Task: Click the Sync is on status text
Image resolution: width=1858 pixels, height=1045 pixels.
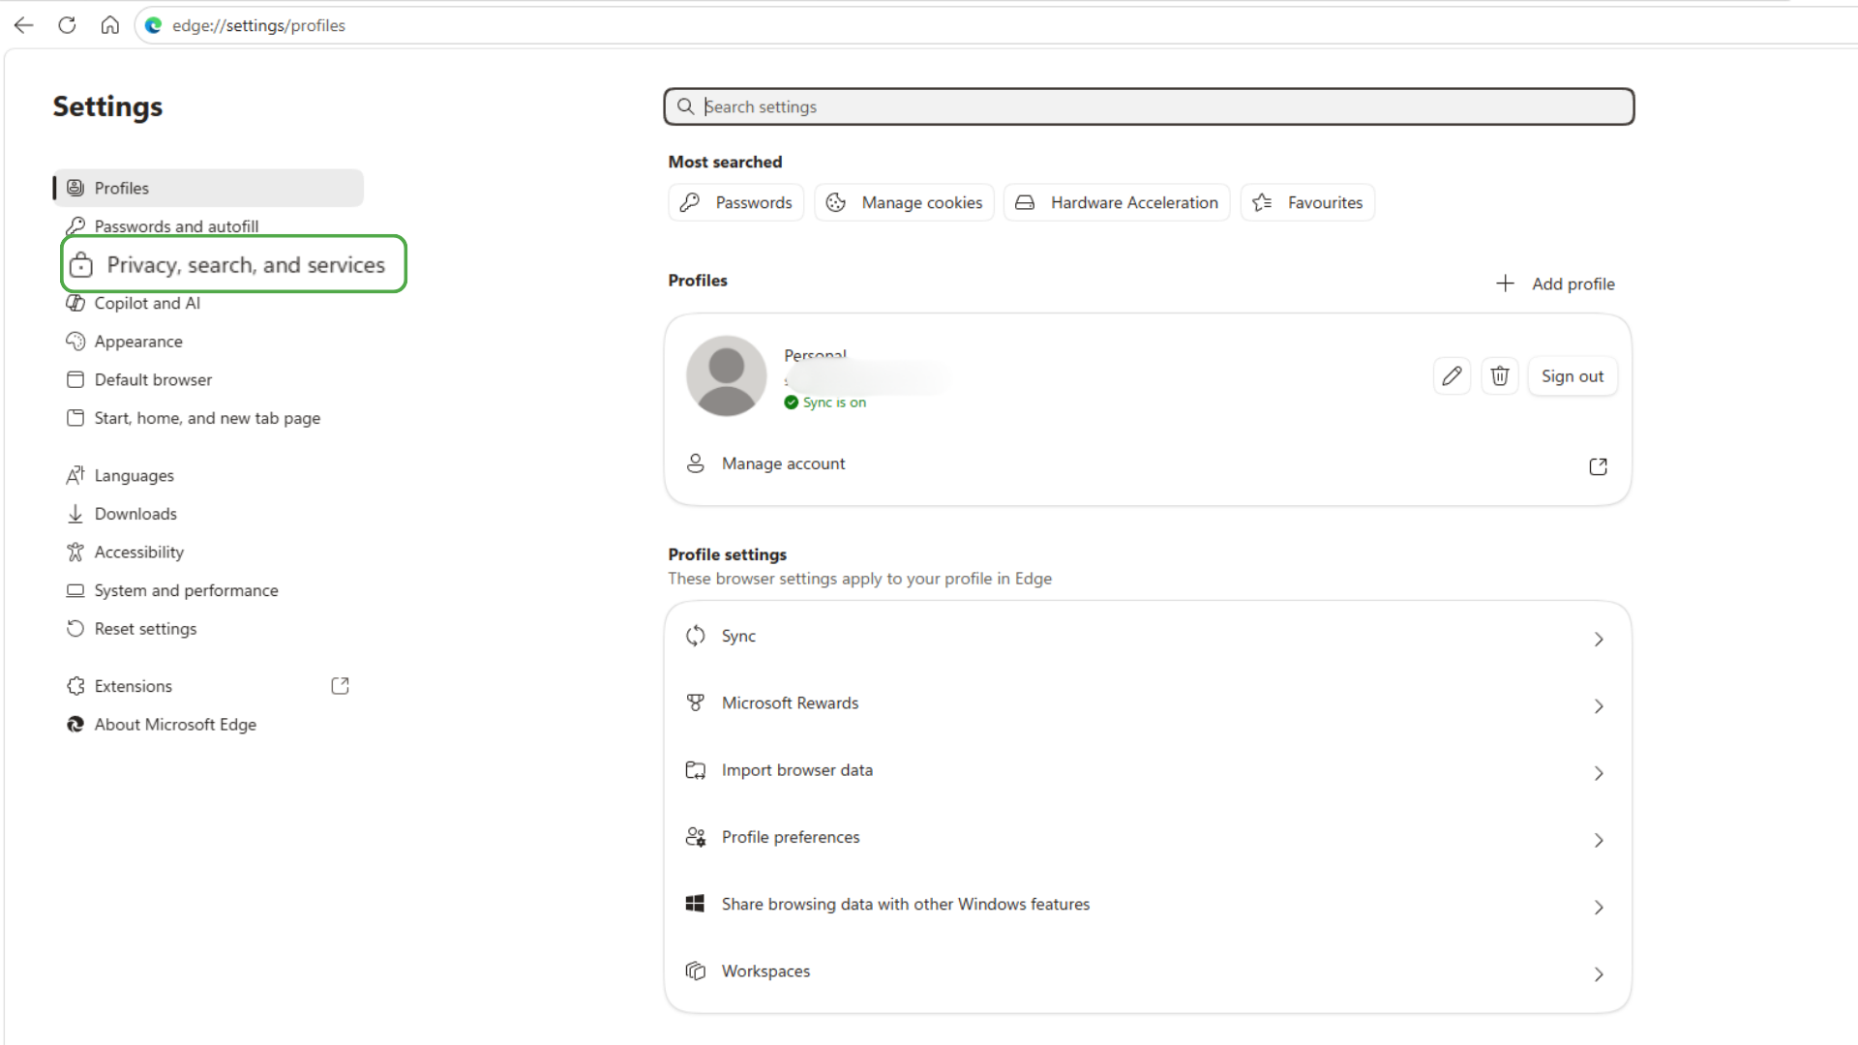Action: click(x=834, y=403)
